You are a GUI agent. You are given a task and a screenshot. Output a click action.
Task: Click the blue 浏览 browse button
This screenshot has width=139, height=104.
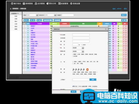pos(93,80)
